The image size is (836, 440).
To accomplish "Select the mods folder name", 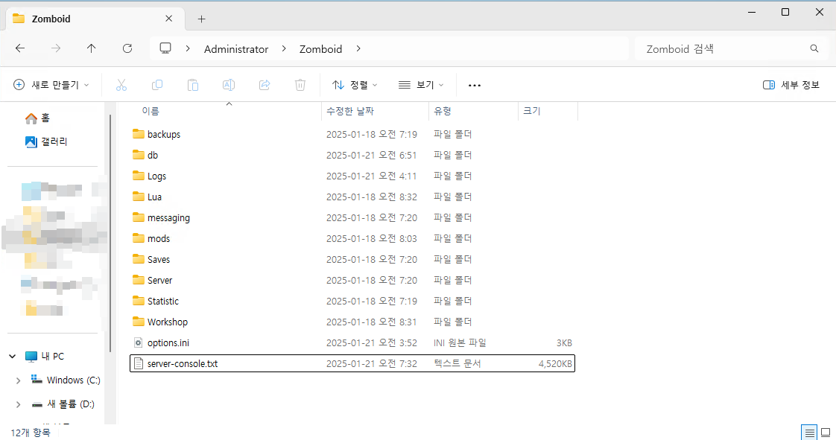I will tap(159, 239).
